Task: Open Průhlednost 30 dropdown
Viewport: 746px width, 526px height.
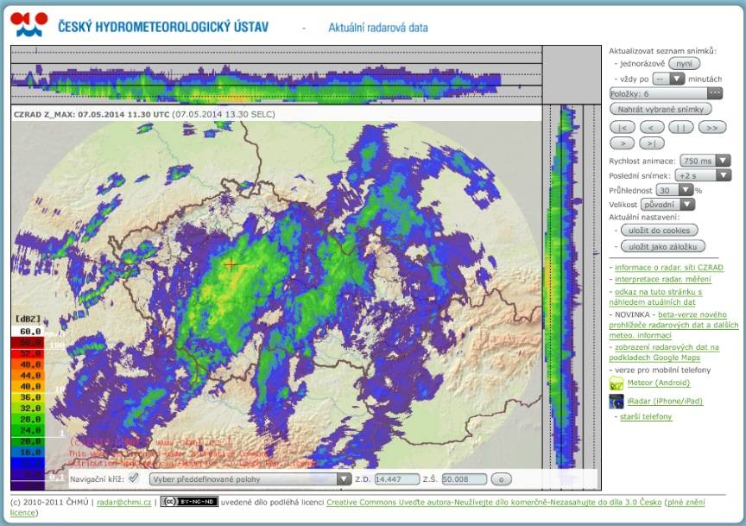Action: tap(674, 190)
